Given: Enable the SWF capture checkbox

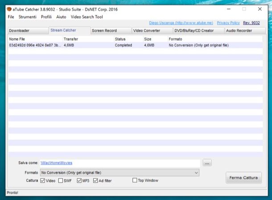Looking at the screenshot, I should 61,181.
